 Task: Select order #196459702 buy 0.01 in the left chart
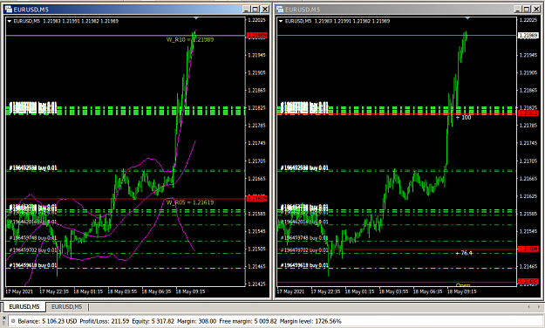click(x=33, y=250)
